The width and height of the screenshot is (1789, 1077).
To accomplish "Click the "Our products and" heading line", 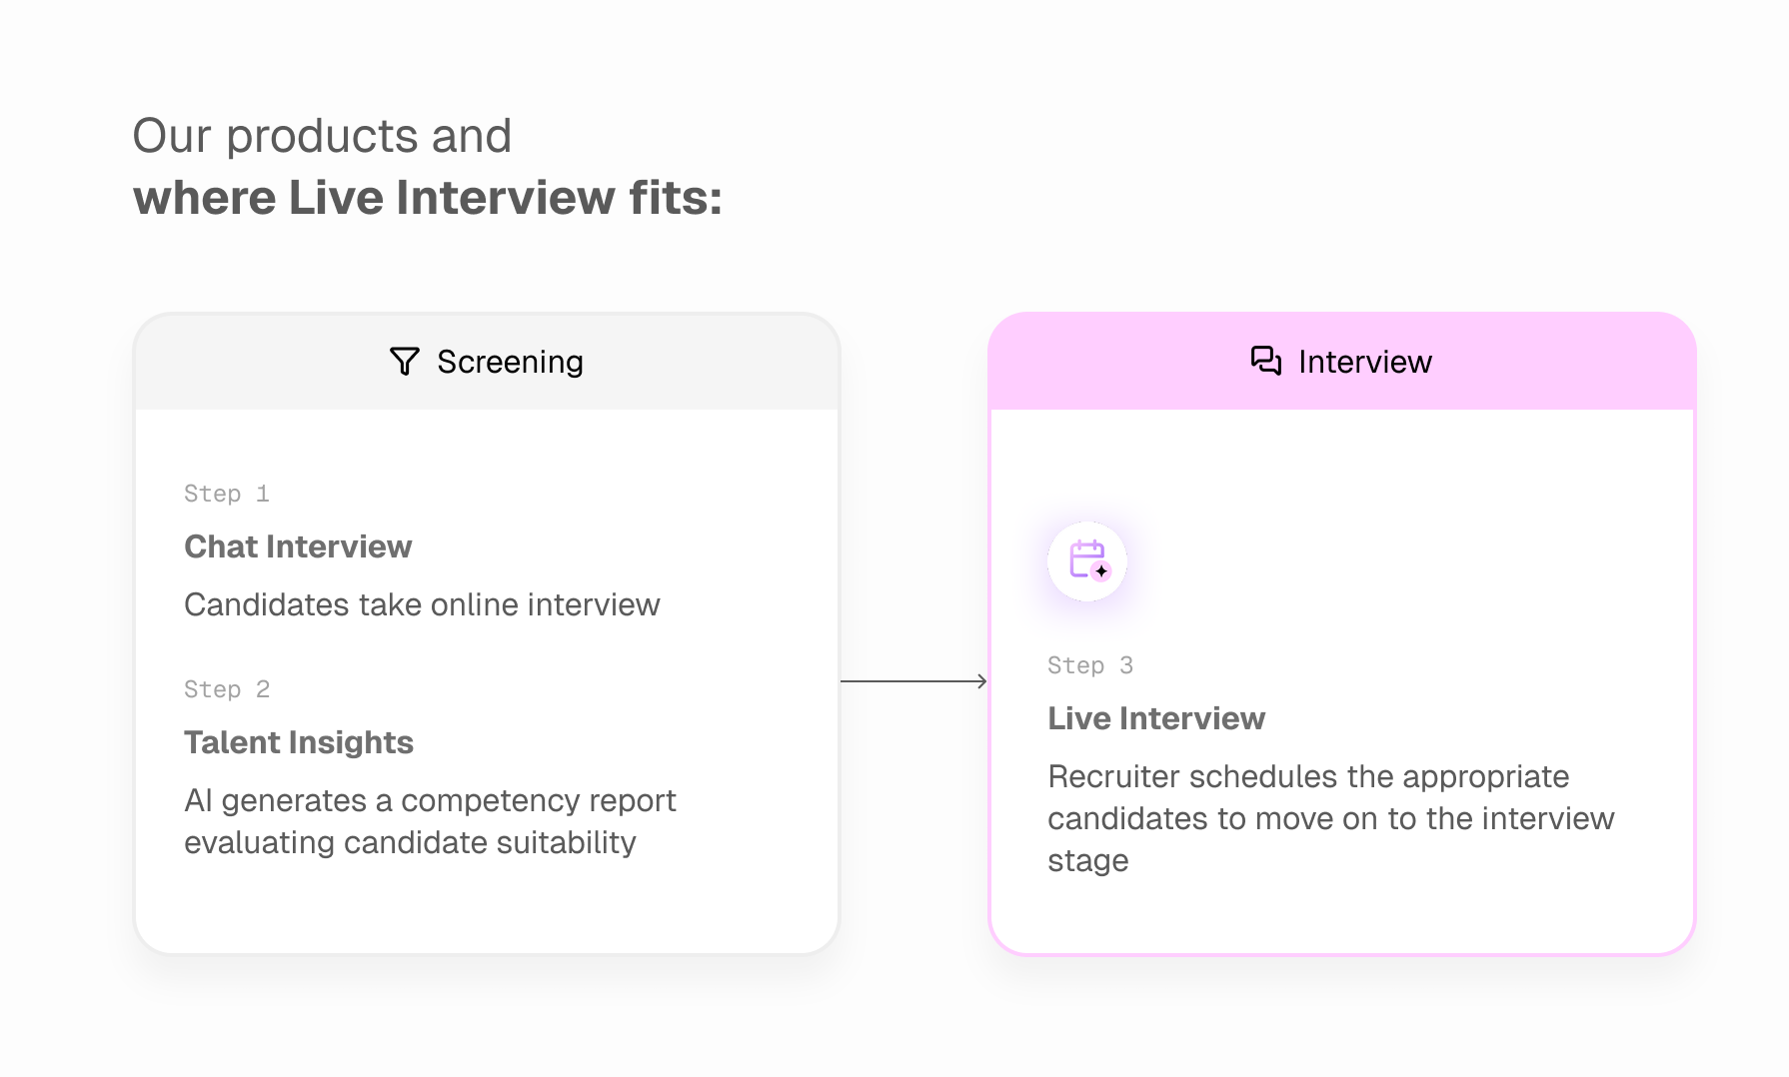I will pyautogui.click(x=322, y=136).
